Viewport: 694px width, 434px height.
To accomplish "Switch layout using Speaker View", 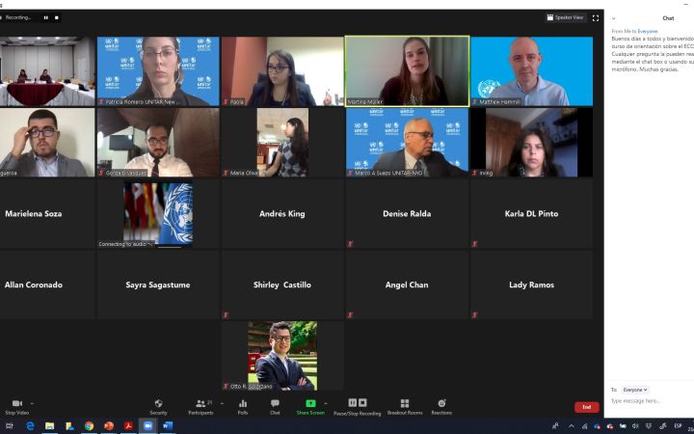I will click(566, 17).
